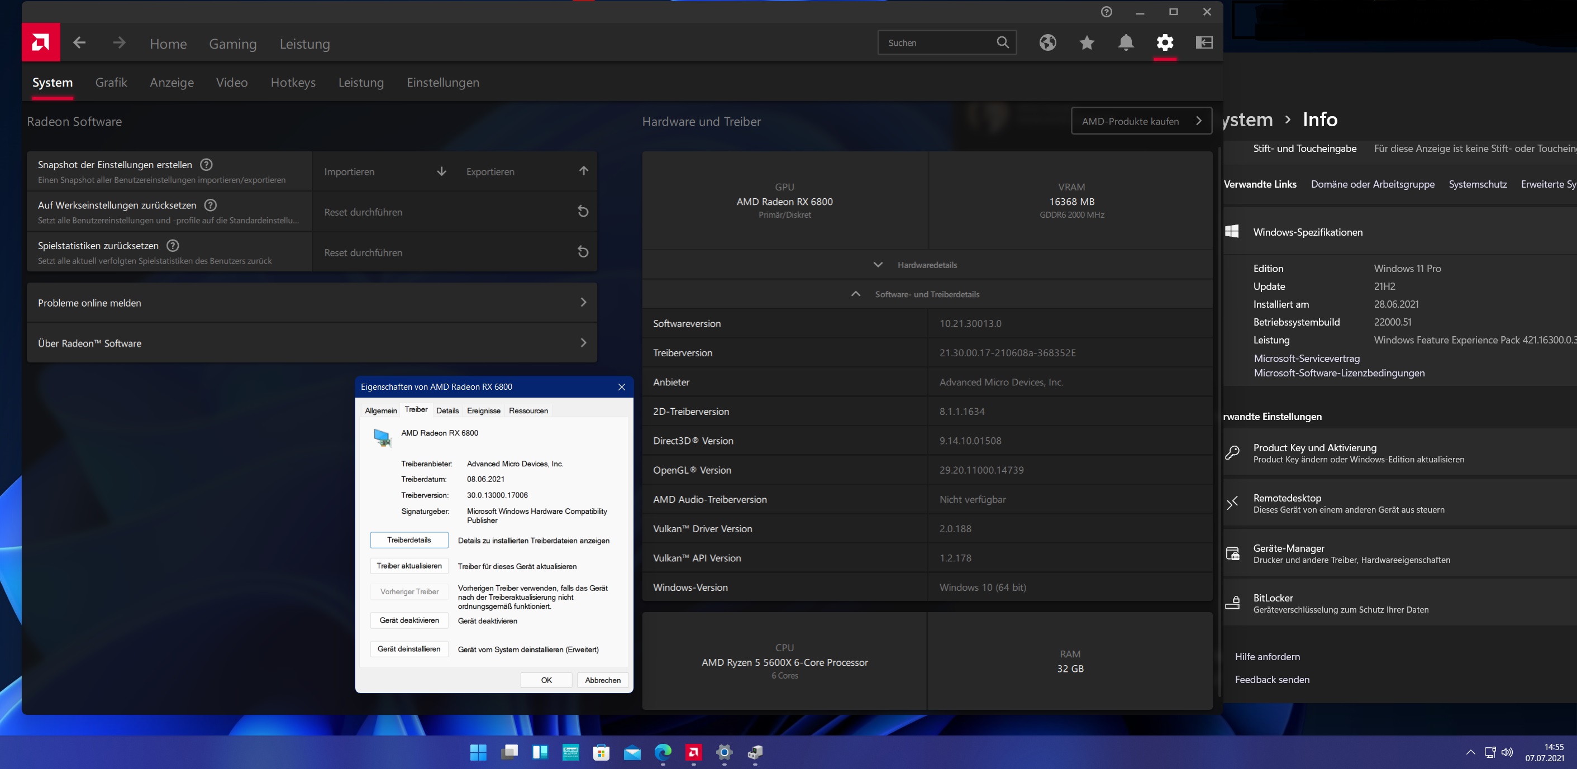Click the sidebar panel toggle icon

[x=1204, y=43]
